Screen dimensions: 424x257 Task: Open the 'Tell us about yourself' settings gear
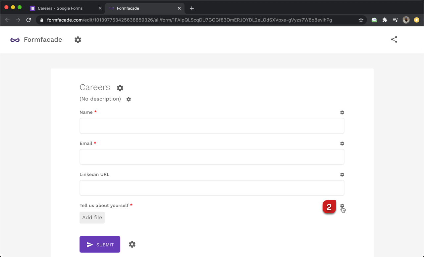pyautogui.click(x=342, y=206)
